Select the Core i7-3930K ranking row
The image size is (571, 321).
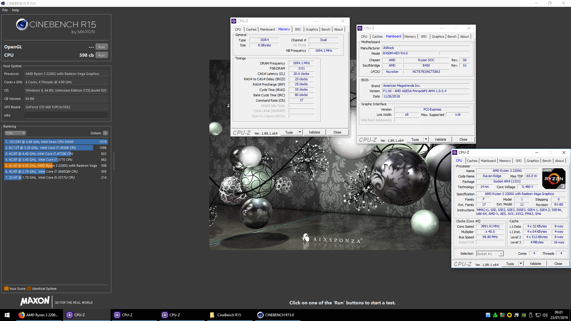56,148
